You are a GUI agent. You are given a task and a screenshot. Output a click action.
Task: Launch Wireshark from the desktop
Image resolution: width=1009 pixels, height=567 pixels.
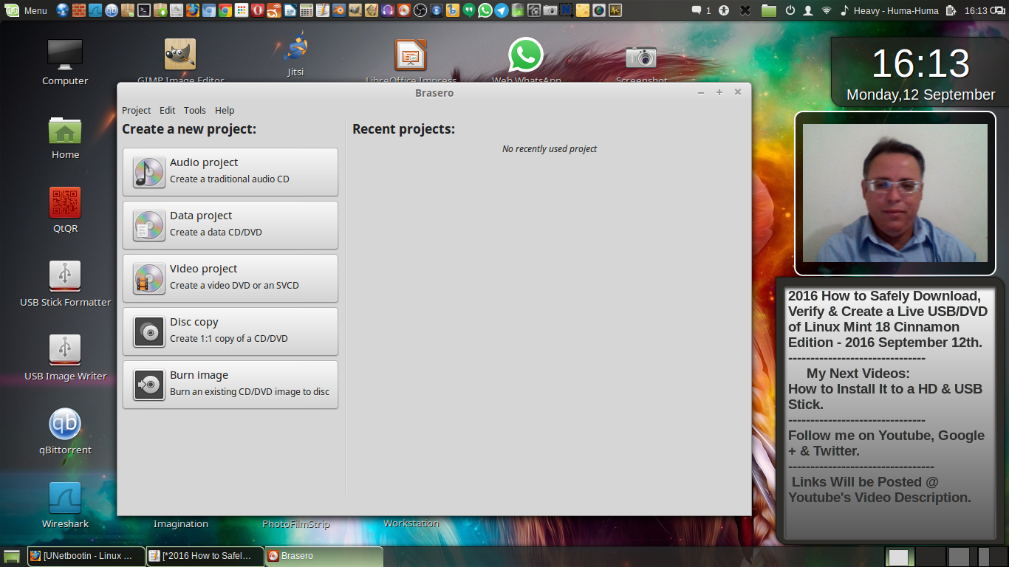[65, 506]
